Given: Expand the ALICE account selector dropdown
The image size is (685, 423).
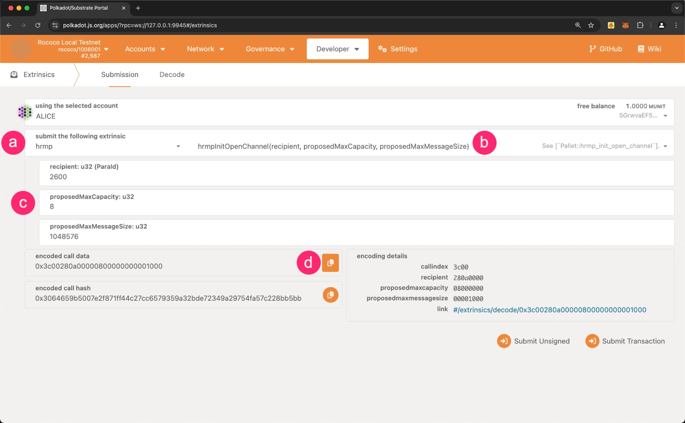Looking at the screenshot, I should tap(665, 116).
